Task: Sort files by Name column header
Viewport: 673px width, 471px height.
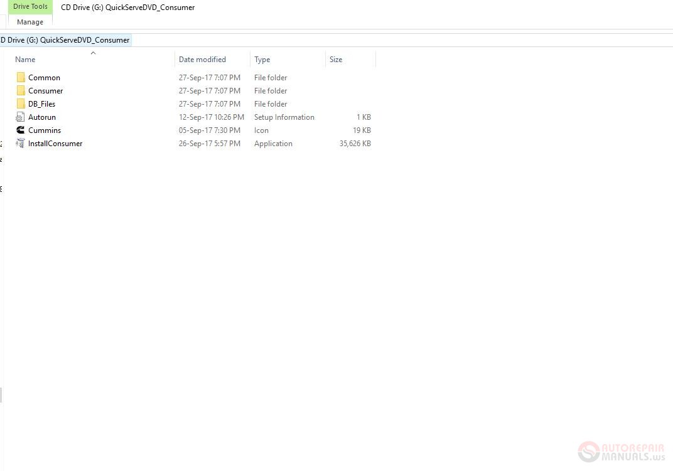Action: [x=25, y=60]
